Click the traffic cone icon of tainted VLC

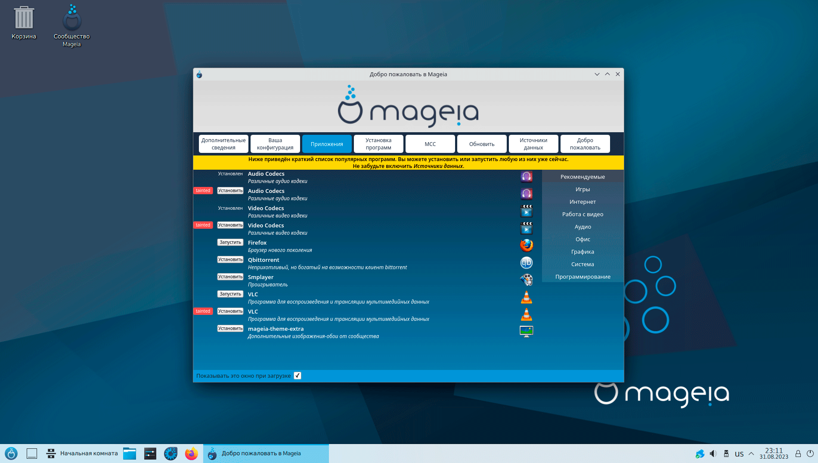click(526, 314)
